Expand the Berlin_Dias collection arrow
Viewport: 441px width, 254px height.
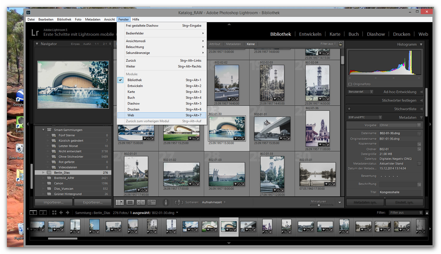[x=43, y=173]
